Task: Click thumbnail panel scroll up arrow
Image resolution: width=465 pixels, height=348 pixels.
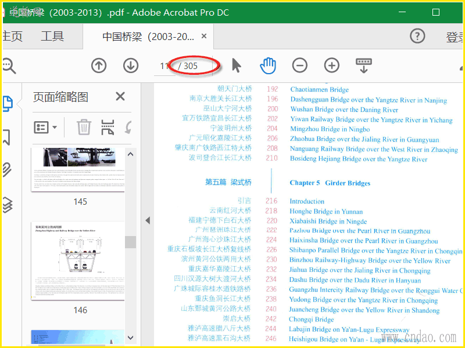Action: point(130,154)
